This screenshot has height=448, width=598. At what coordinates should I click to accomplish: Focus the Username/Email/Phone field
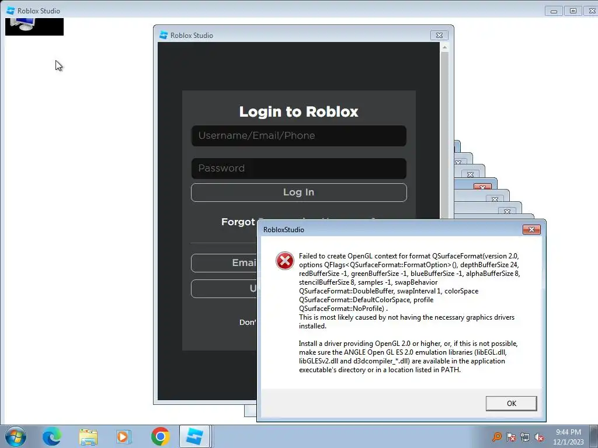click(298, 135)
